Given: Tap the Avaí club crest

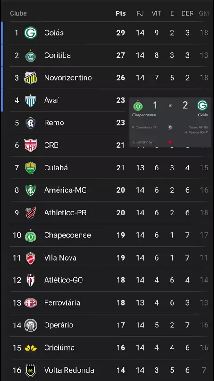Looking at the screenshot, I should coord(31,100).
